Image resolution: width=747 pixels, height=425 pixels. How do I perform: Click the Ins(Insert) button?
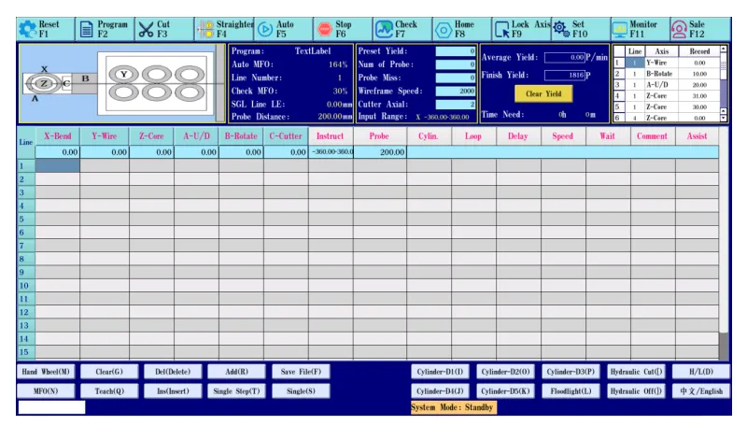coord(173,391)
